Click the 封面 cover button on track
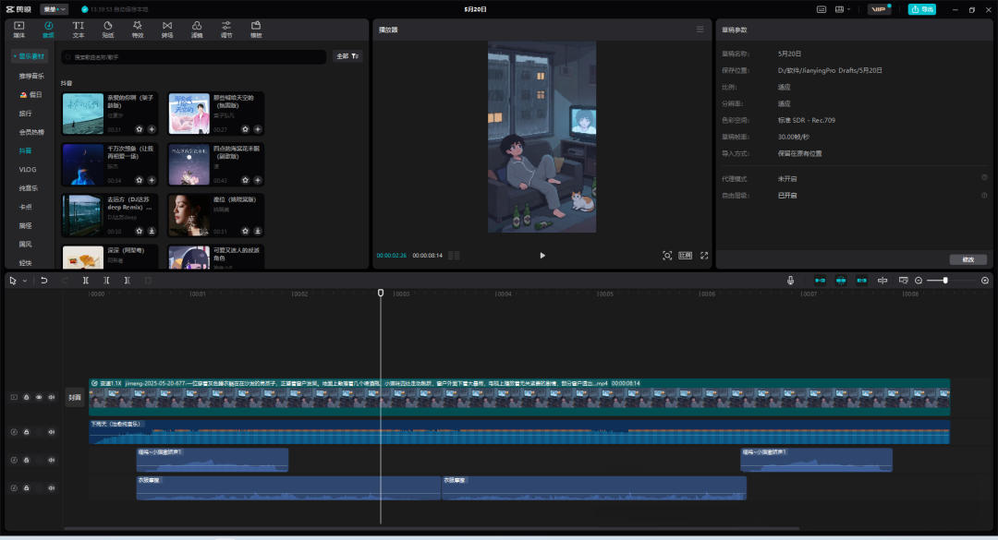 (75, 398)
